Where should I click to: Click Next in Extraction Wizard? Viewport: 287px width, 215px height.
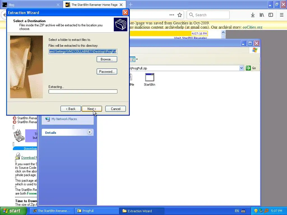pos(92,109)
